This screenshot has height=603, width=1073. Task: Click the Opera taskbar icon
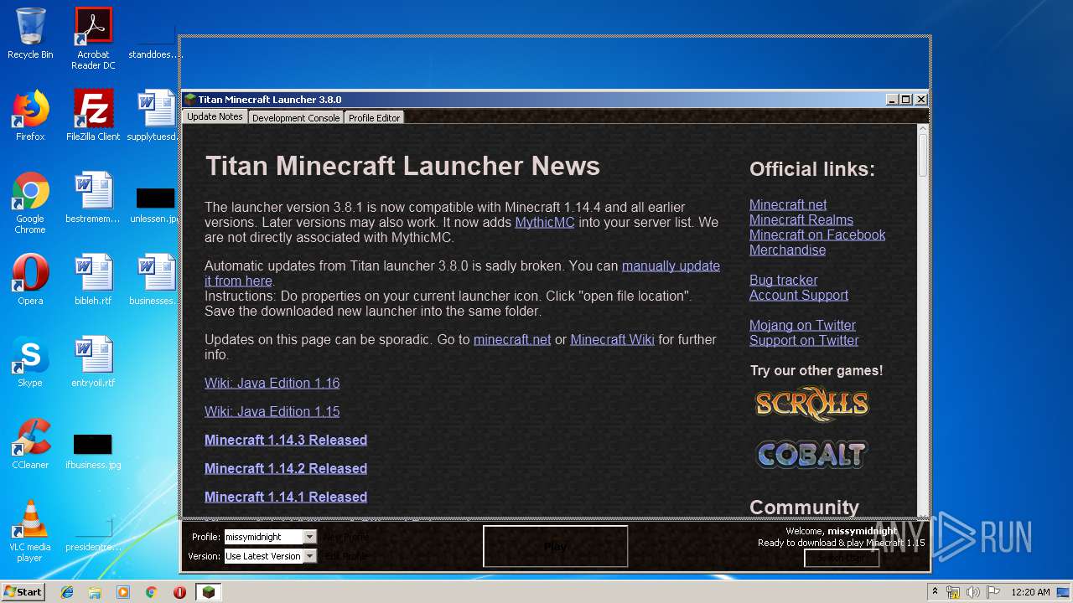pyautogui.click(x=179, y=592)
